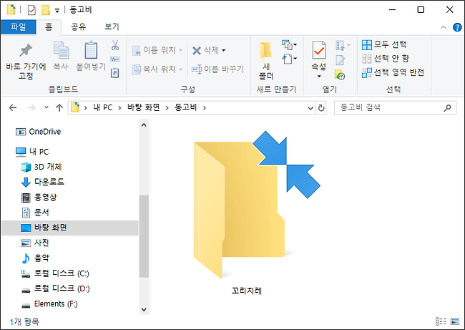Open the address bar history dropdown

[310, 108]
